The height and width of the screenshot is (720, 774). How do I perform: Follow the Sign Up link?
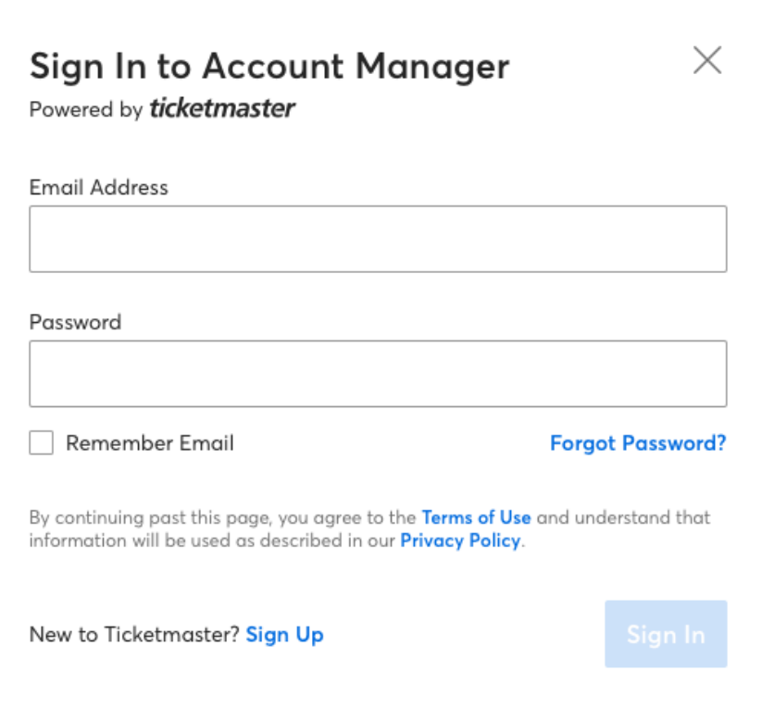[x=285, y=635]
